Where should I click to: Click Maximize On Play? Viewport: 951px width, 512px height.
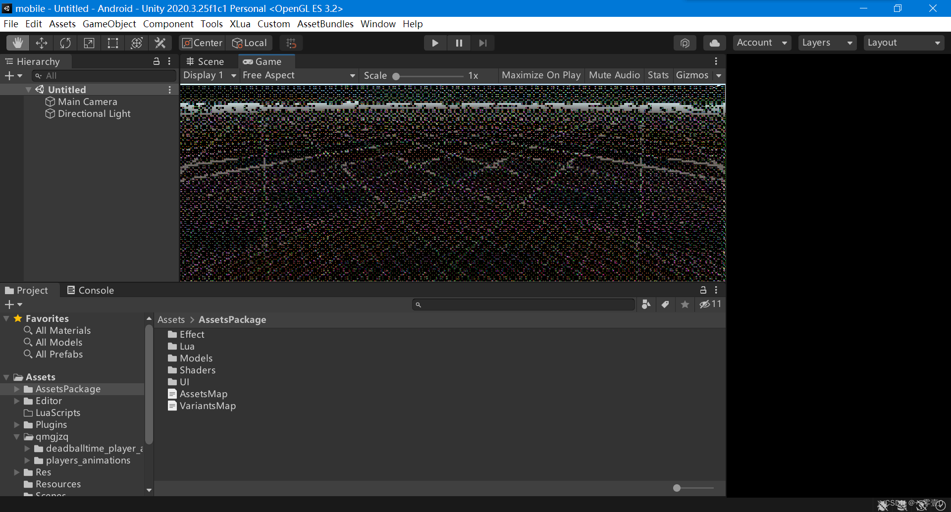pos(540,75)
